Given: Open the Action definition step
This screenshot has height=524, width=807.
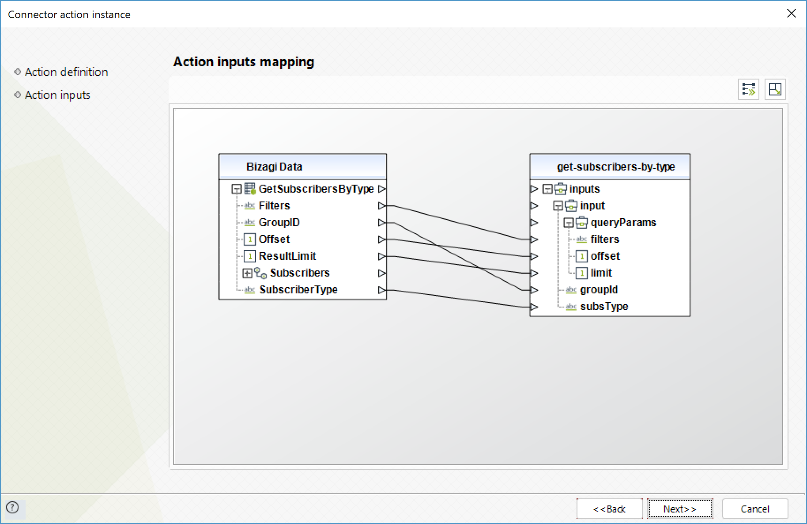Looking at the screenshot, I should [x=66, y=72].
